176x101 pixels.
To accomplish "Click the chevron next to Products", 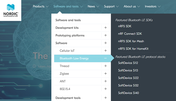I will click(x=47, y=6).
